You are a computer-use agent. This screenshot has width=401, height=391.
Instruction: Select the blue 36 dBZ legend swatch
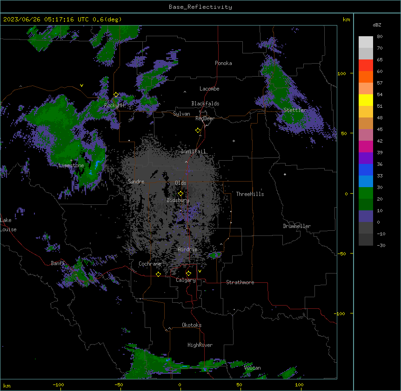366,169
